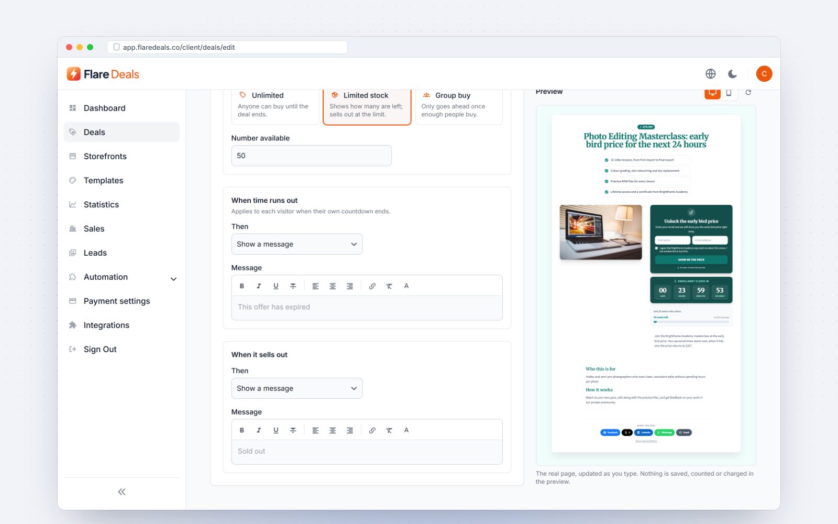Click the 'Sold out' message box
The height and width of the screenshot is (524, 838).
pos(367,452)
